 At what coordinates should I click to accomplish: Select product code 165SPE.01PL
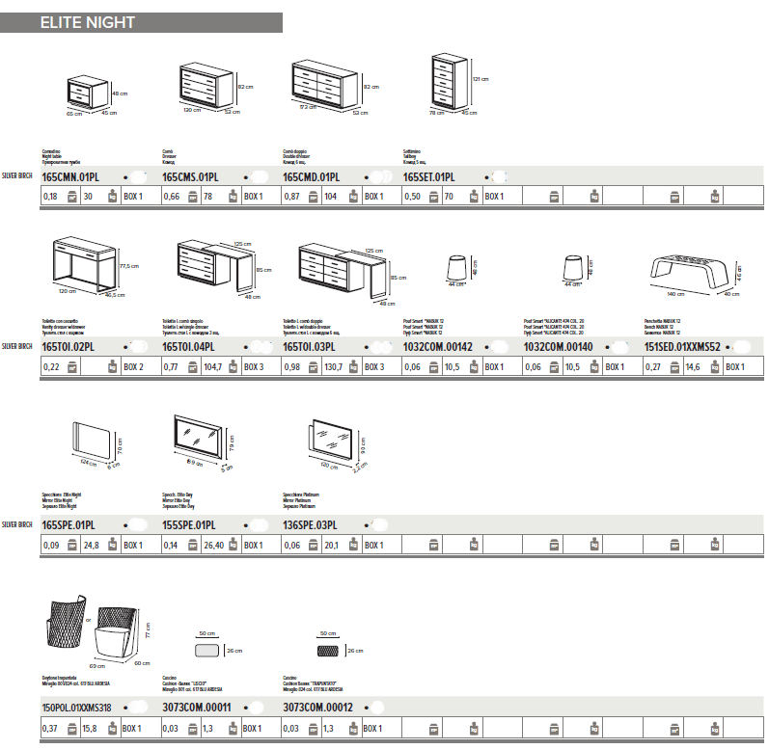(x=69, y=525)
